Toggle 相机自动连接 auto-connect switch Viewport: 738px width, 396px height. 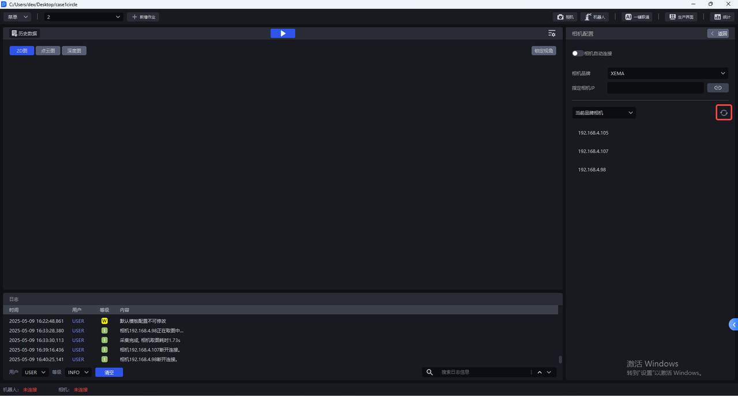[578, 54]
